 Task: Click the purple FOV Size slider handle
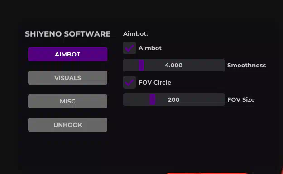153,99
